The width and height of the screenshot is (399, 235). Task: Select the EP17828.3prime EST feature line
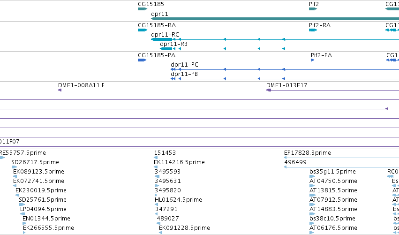pos(341,158)
